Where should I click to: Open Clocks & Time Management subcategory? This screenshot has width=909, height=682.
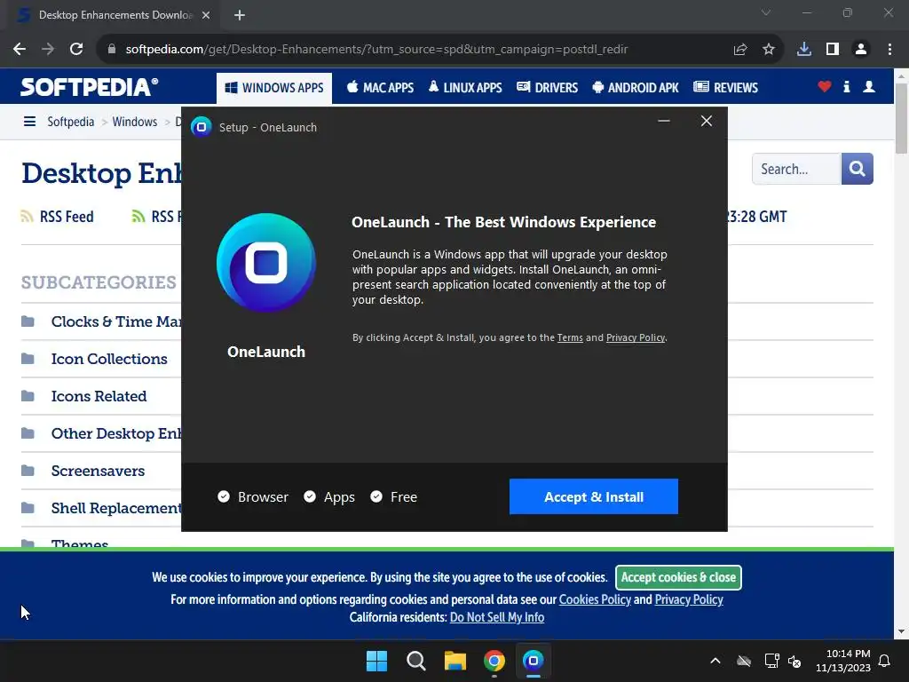[x=116, y=321]
